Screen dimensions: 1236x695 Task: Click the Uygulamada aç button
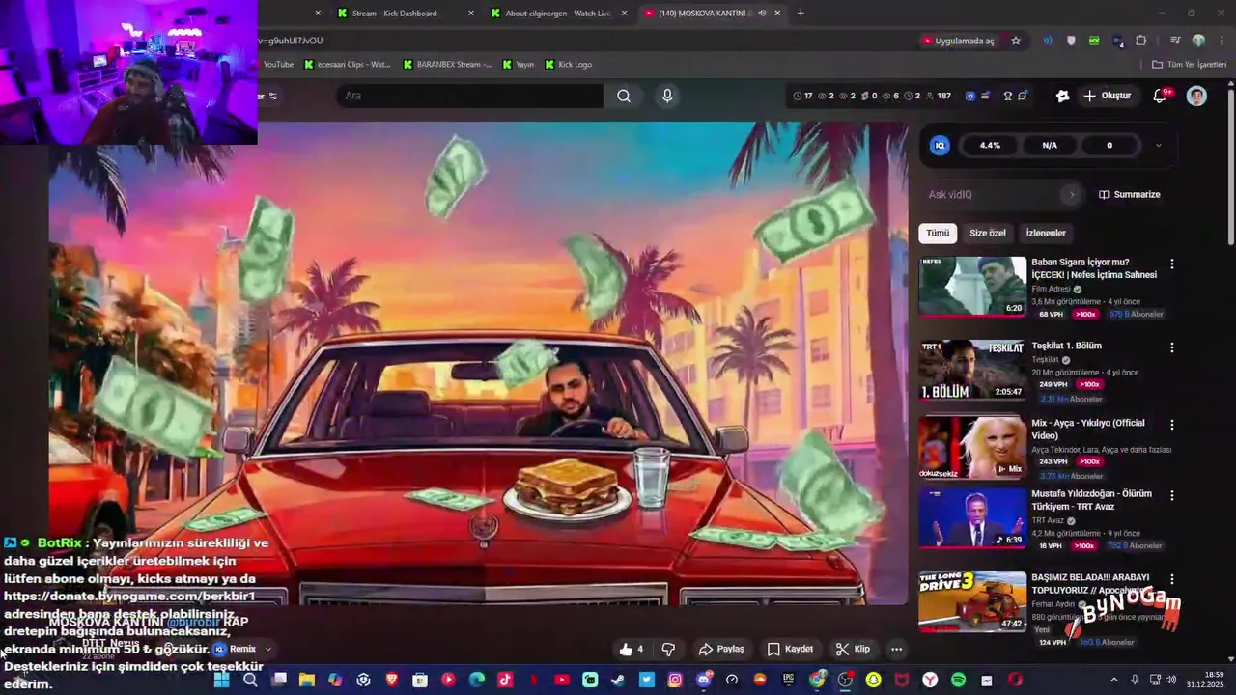pyautogui.click(x=958, y=41)
